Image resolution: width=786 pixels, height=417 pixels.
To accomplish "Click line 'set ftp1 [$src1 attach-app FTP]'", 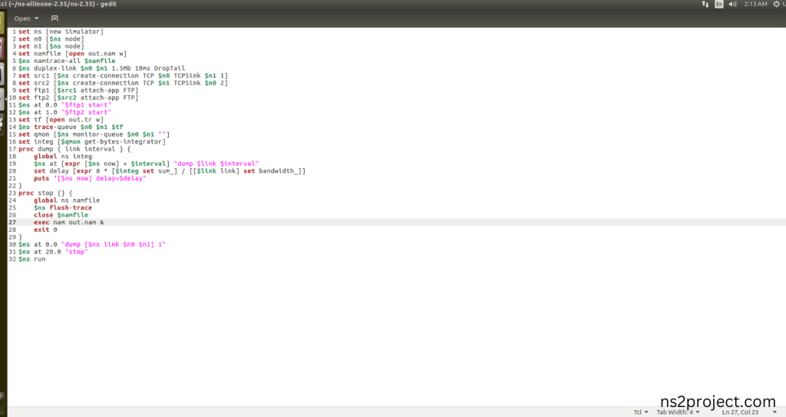I will point(78,91).
